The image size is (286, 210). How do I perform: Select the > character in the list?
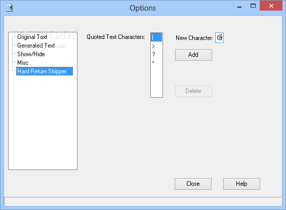[156, 47]
